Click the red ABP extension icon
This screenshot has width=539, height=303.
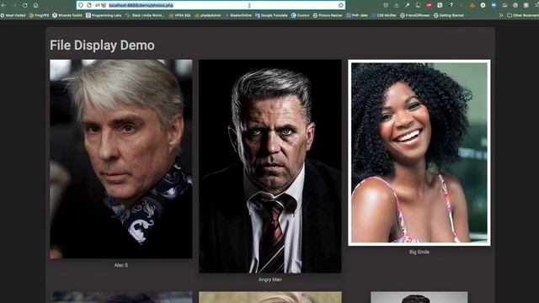429,5
